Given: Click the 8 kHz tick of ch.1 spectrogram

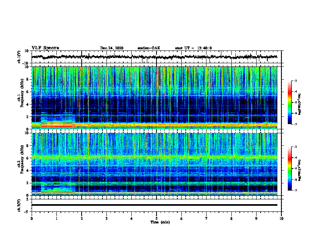Looking at the screenshot, I should [28, 79].
